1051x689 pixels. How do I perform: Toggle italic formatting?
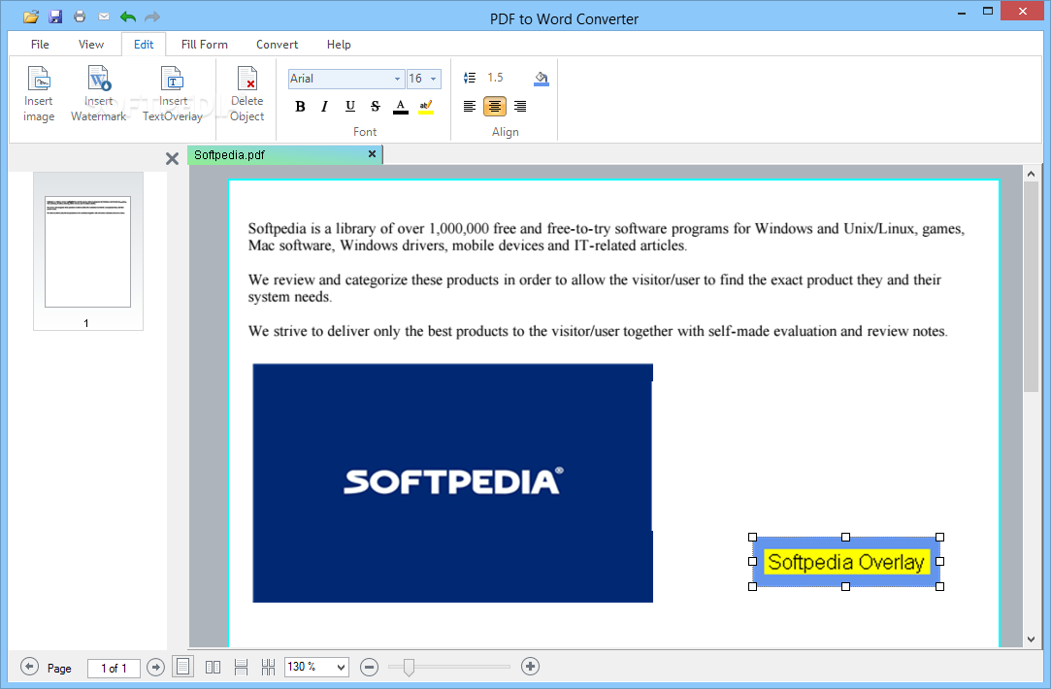click(324, 107)
